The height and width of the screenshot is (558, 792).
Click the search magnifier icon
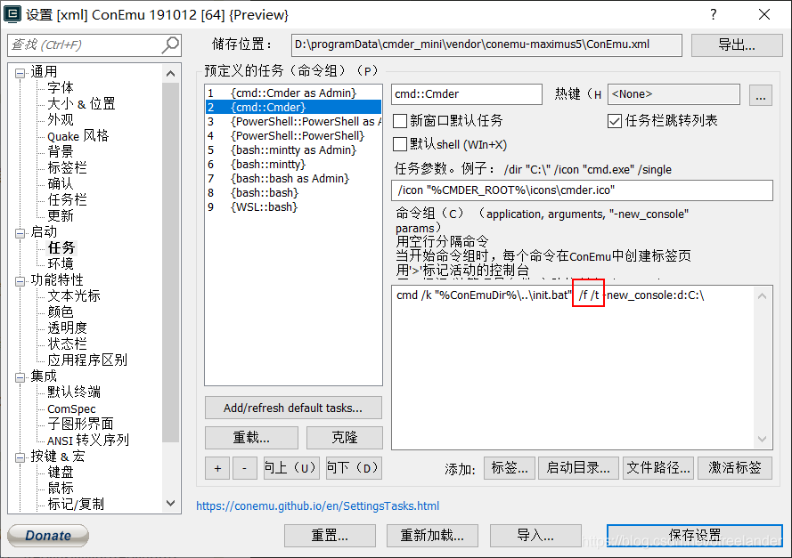(170, 44)
